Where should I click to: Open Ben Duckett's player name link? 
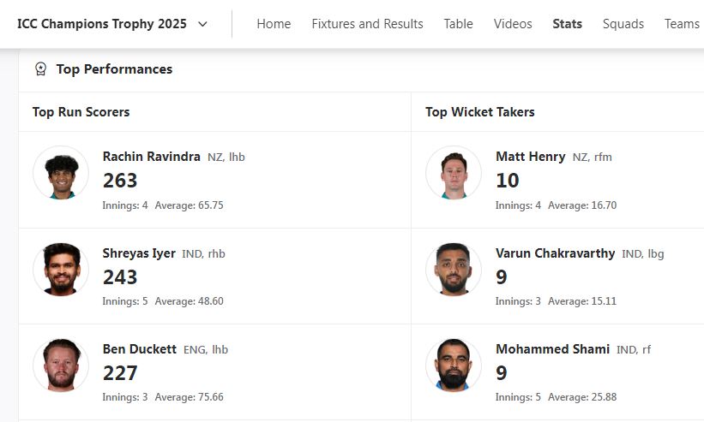click(140, 349)
